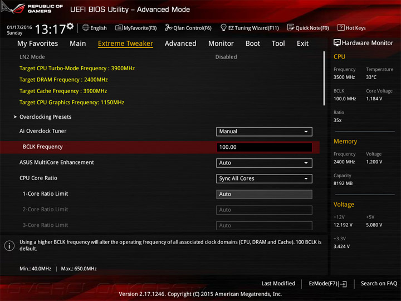
Task: Open the Search on FAQ link
Action: (379, 284)
